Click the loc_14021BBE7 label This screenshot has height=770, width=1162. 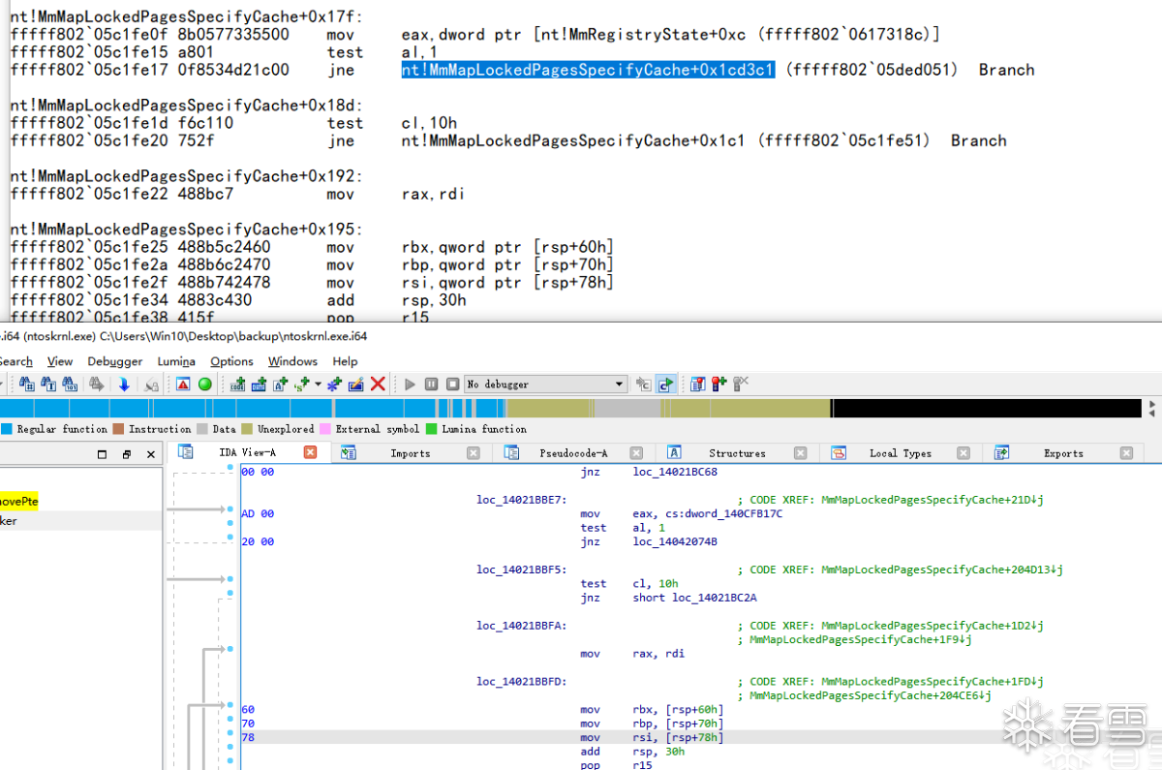(x=521, y=500)
